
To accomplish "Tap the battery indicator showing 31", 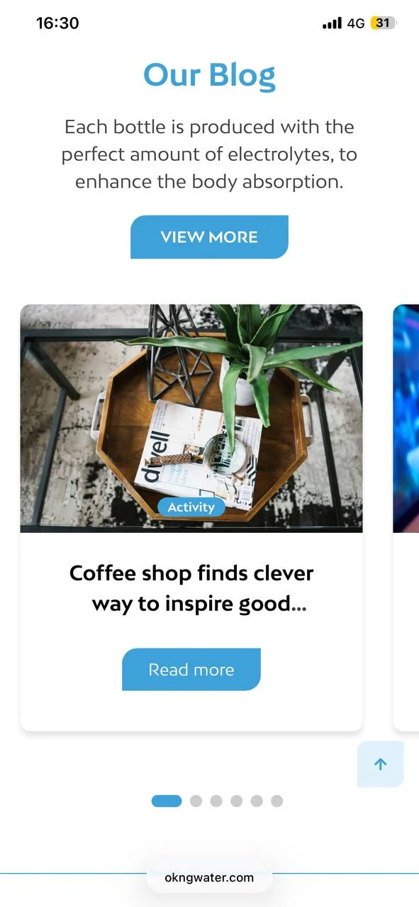I will point(384,23).
